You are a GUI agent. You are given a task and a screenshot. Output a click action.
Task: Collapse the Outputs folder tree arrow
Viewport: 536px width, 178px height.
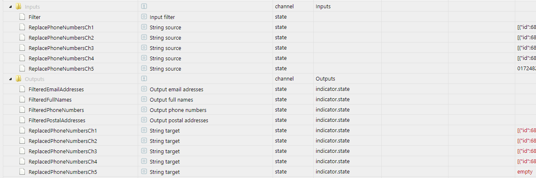[10, 79]
